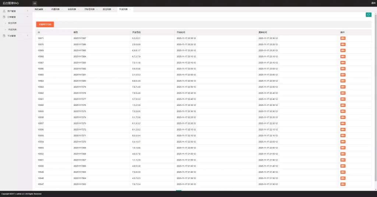This screenshot has width=377, height=197.
Task: Delete the record with ID 15555
Action: (x=343, y=136)
